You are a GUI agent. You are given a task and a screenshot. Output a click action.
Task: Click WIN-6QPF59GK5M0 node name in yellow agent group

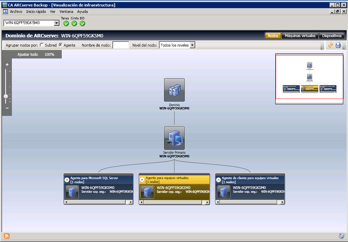click(173, 188)
